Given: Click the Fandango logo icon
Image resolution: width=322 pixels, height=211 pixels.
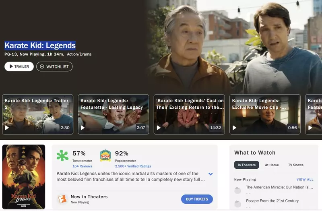Looking at the screenshot, I should point(62,199).
